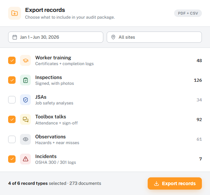
Task: Click the calendar icon in date field
Action: [x=15, y=37]
